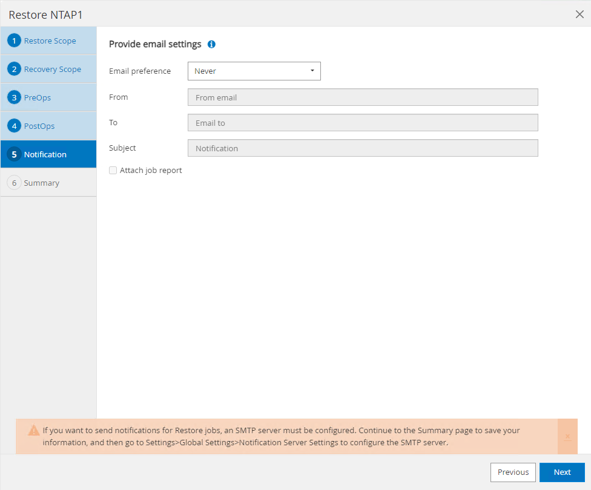Jump to the Summary step
The height and width of the screenshot is (490, 591).
[x=48, y=183]
